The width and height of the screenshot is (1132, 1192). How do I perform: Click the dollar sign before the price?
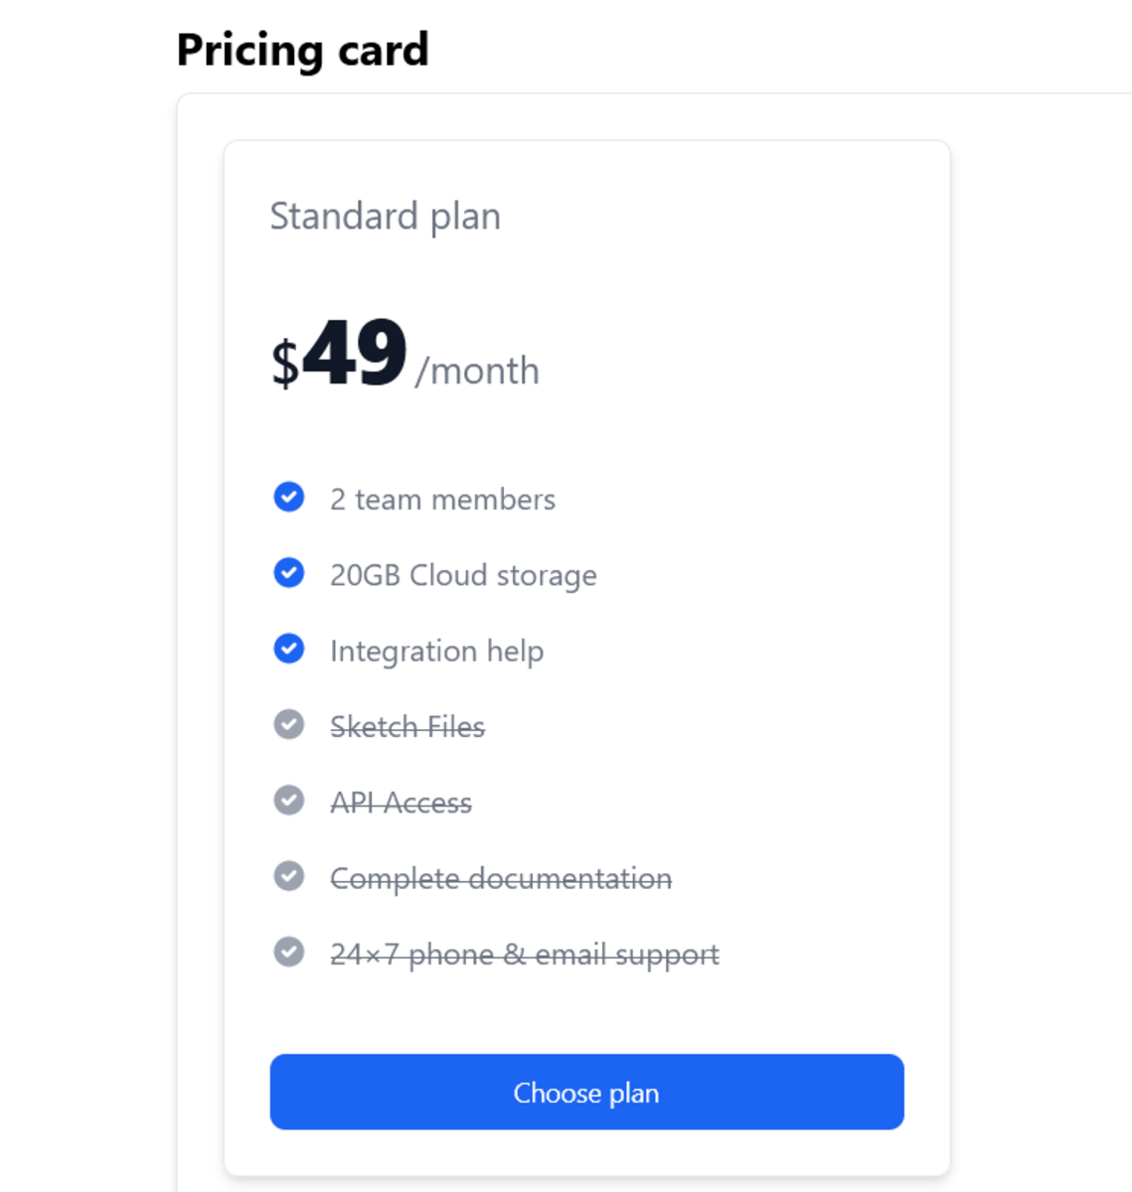tap(285, 364)
